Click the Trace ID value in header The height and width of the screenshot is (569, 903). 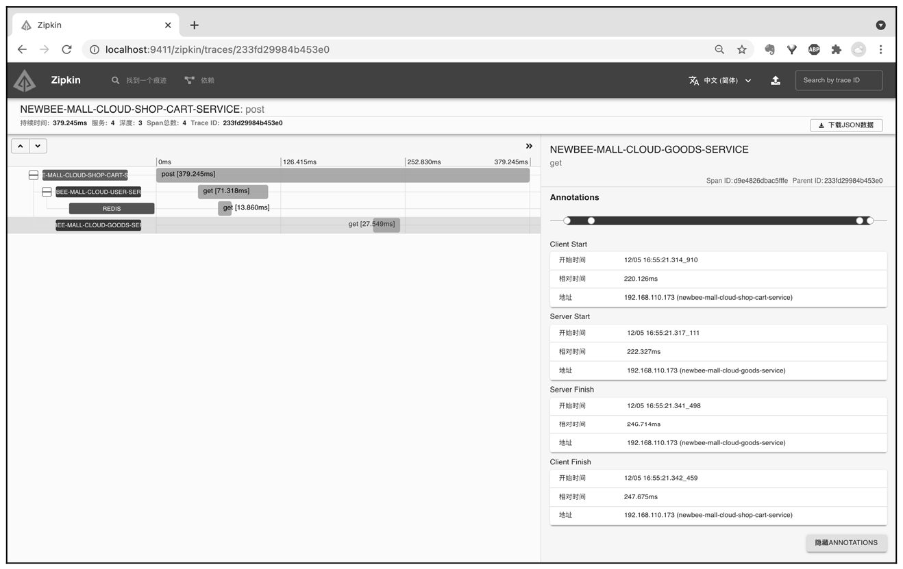tap(252, 123)
